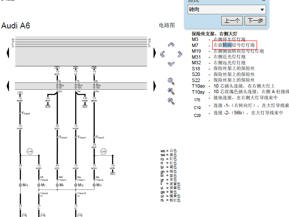Click the T10ay/2 connector symbol
This screenshot has width=289, height=217.
(57, 137)
